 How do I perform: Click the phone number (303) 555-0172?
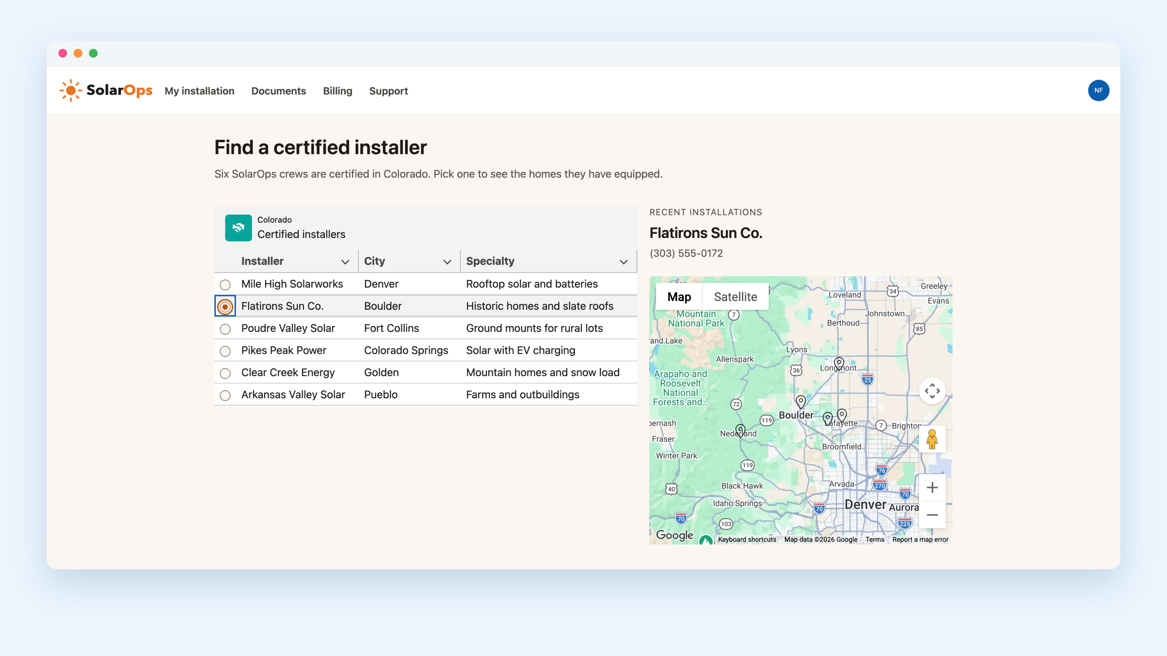686,254
